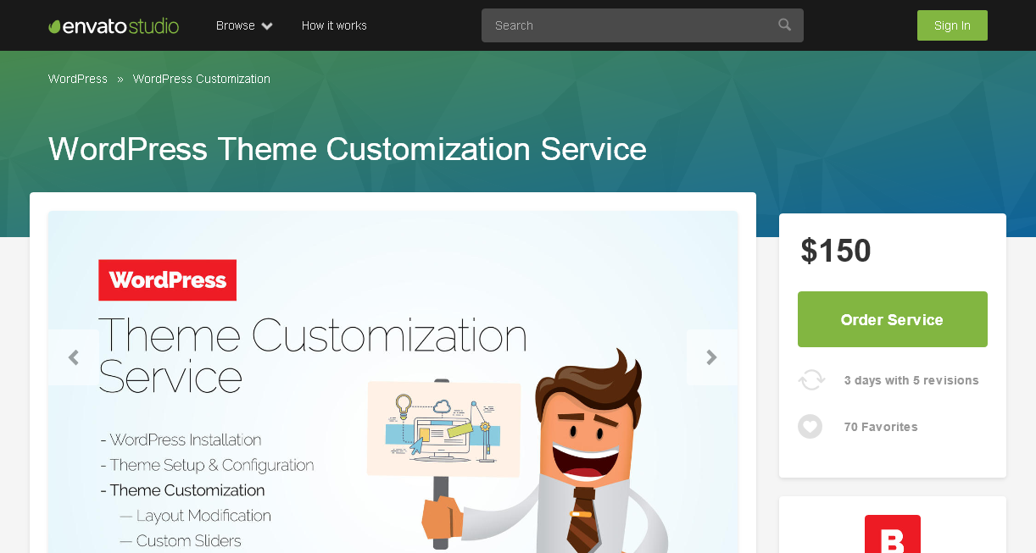Click the "70 Favorites" text
1036x553 pixels.
pyautogui.click(x=881, y=427)
